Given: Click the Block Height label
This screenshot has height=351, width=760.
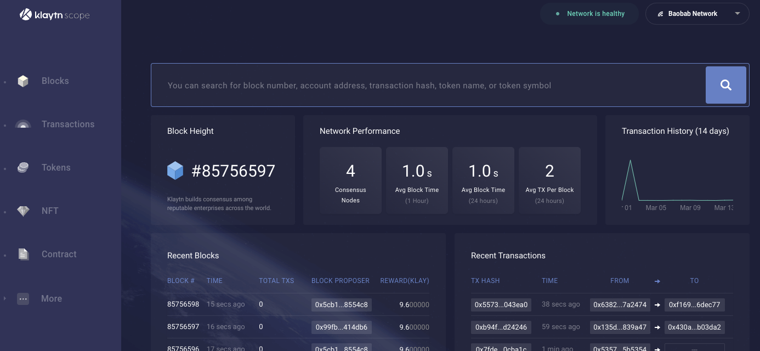Looking at the screenshot, I should point(190,131).
